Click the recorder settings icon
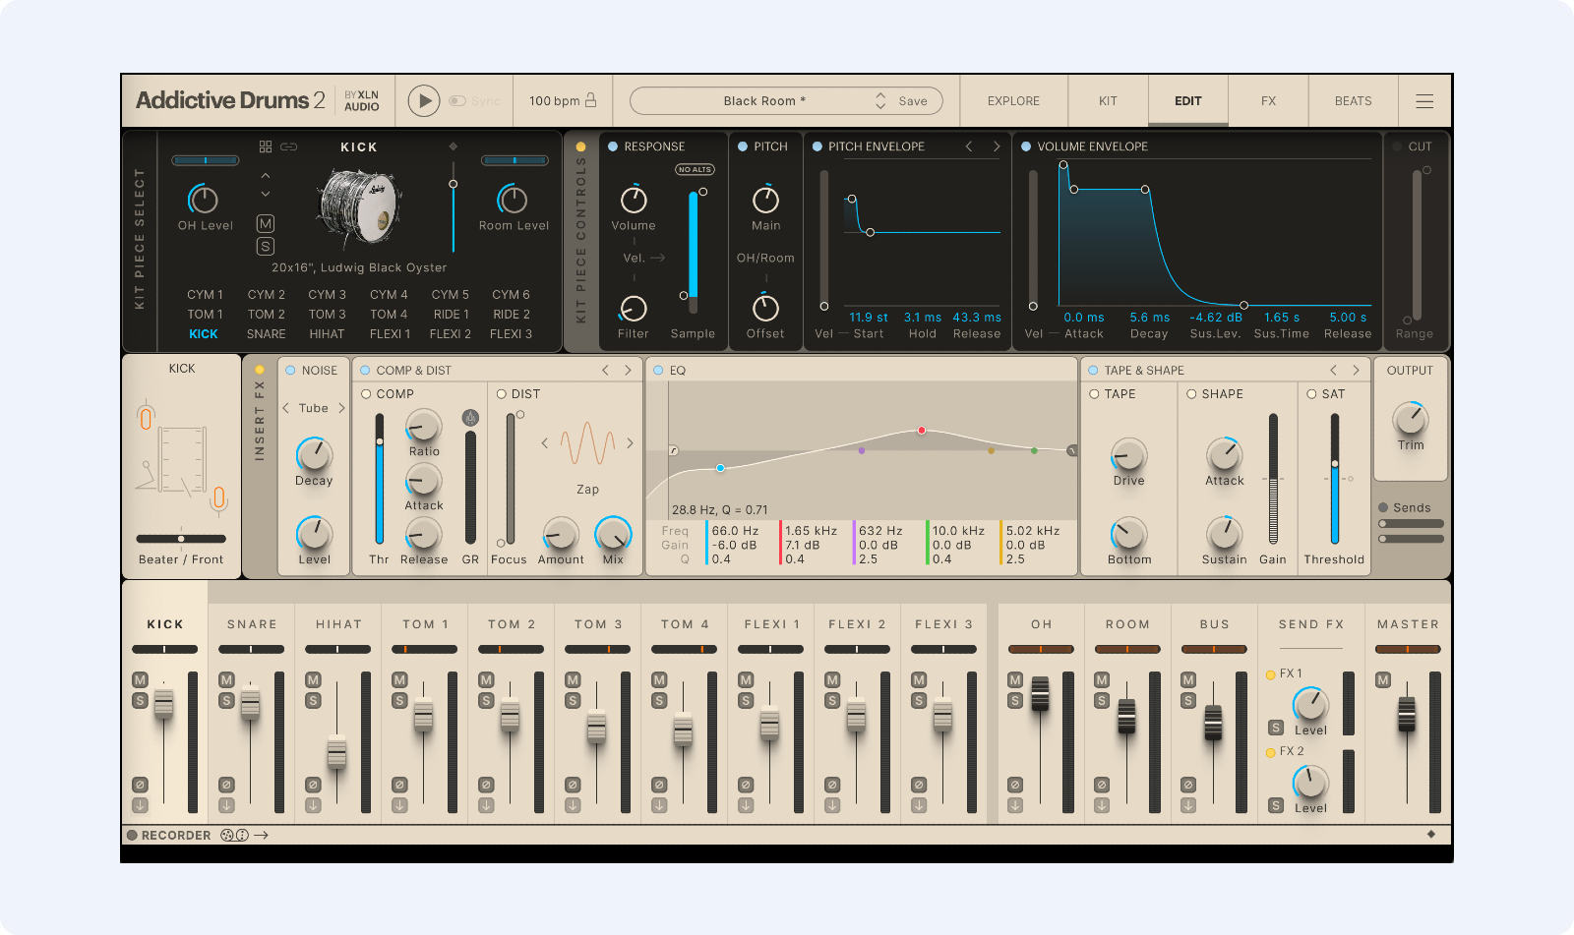The height and width of the screenshot is (935, 1574). 234,835
